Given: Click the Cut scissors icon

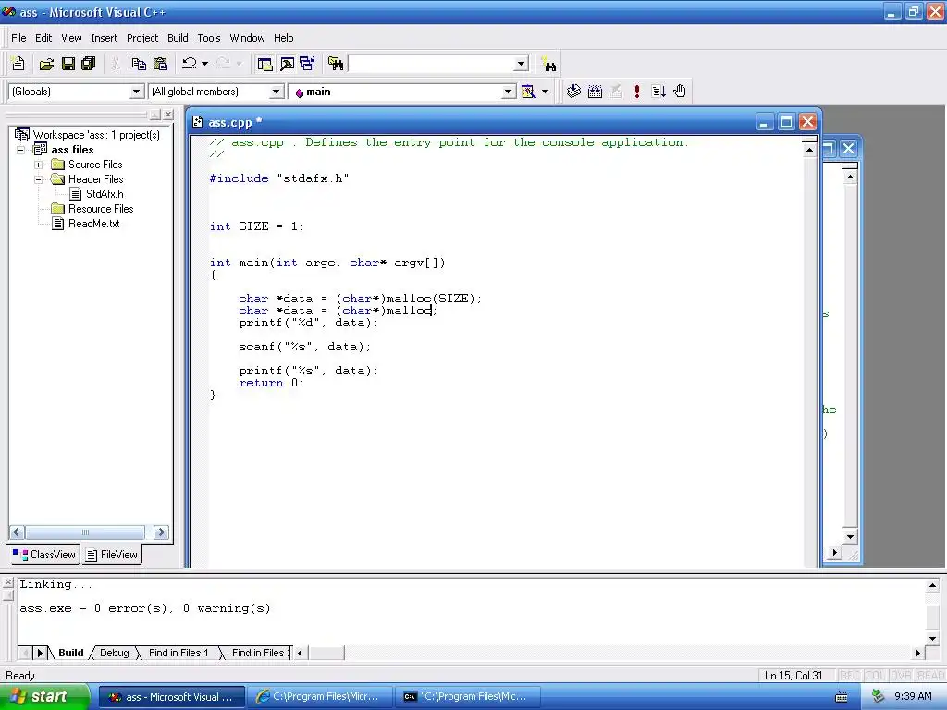Looking at the screenshot, I should (x=116, y=64).
